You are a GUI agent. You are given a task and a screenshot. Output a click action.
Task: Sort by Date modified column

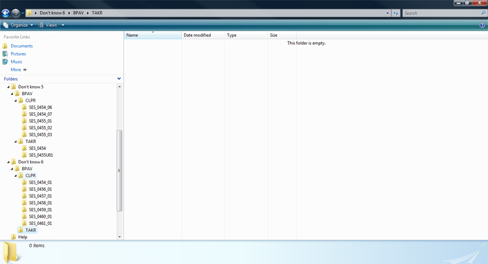pyautogui.click(x=203, y=35)
